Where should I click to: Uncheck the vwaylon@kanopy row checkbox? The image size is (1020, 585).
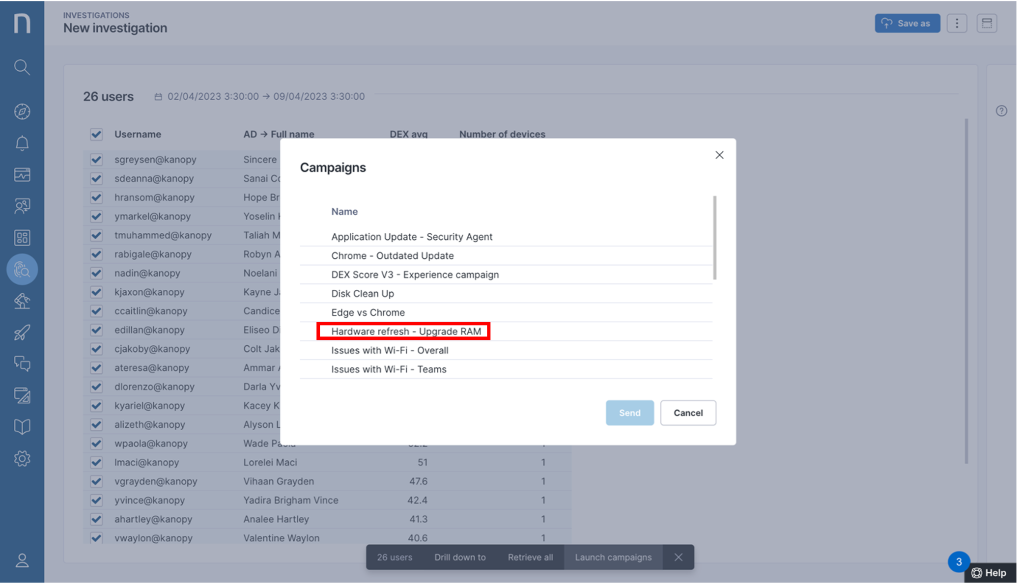pyautogui.click(x=96, y=538)
